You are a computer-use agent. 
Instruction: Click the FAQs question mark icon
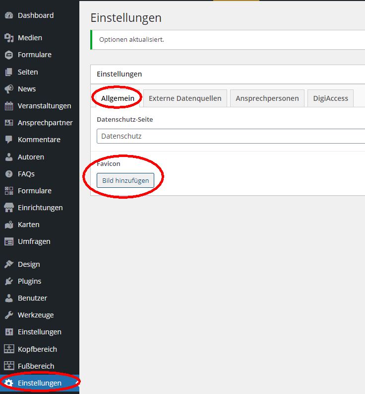(8, 174)
